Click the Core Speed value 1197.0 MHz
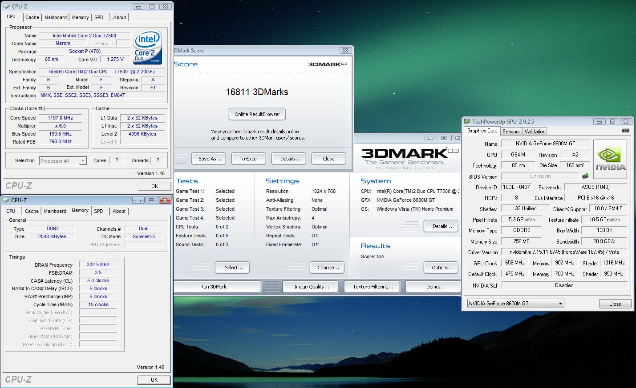 (60, 118)
